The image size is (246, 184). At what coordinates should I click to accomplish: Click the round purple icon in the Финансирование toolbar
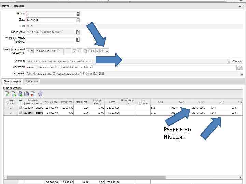pyautogui.click(x=40, y=94)
